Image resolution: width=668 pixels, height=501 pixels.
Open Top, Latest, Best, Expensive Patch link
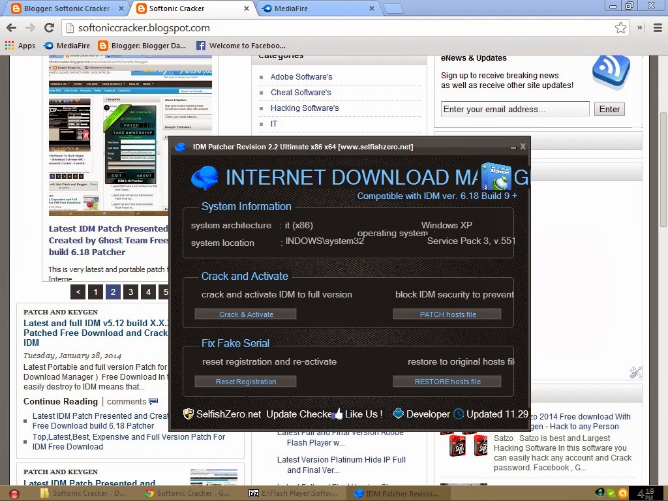tap(129, 442)
